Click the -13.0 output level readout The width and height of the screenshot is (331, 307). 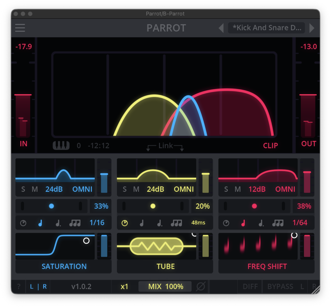click(x=309, y=47)
